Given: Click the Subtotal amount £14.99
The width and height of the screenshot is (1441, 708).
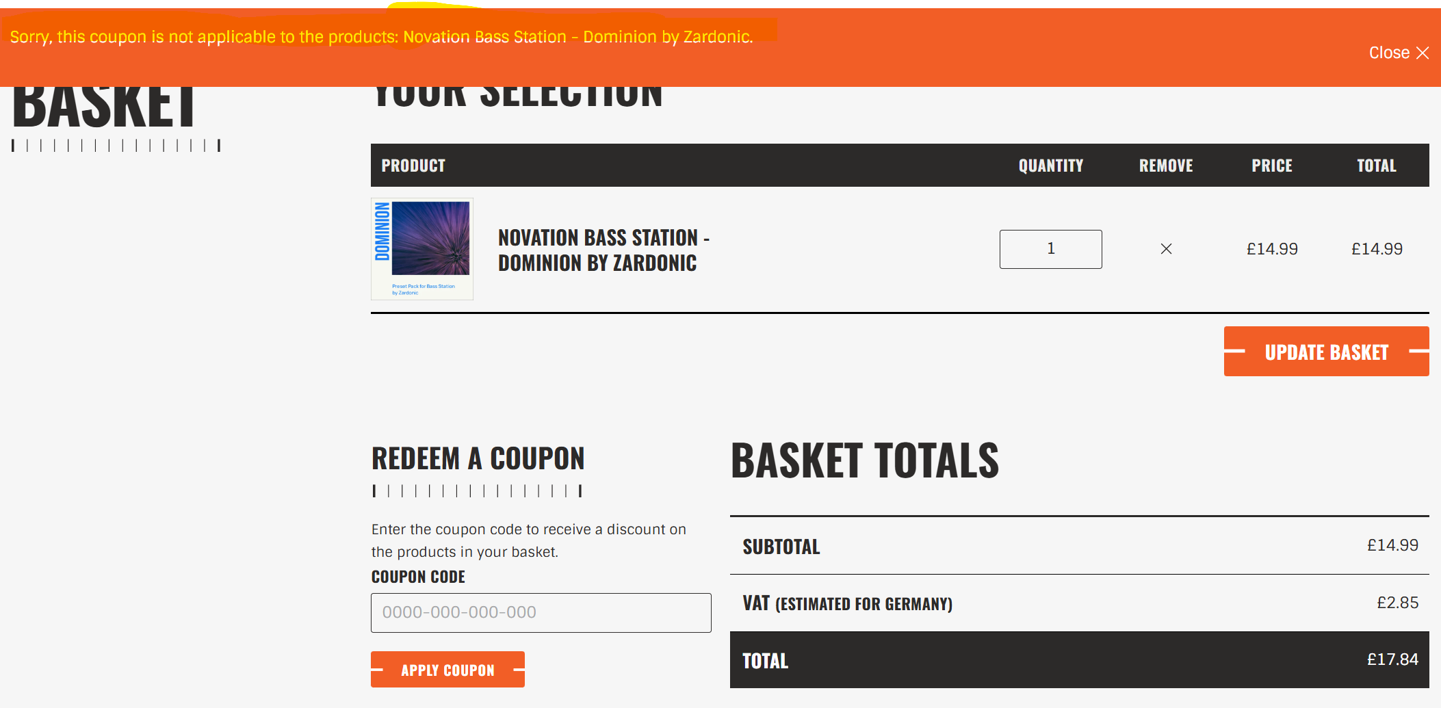Looking at the screenshot, I should pos(1392,545).
